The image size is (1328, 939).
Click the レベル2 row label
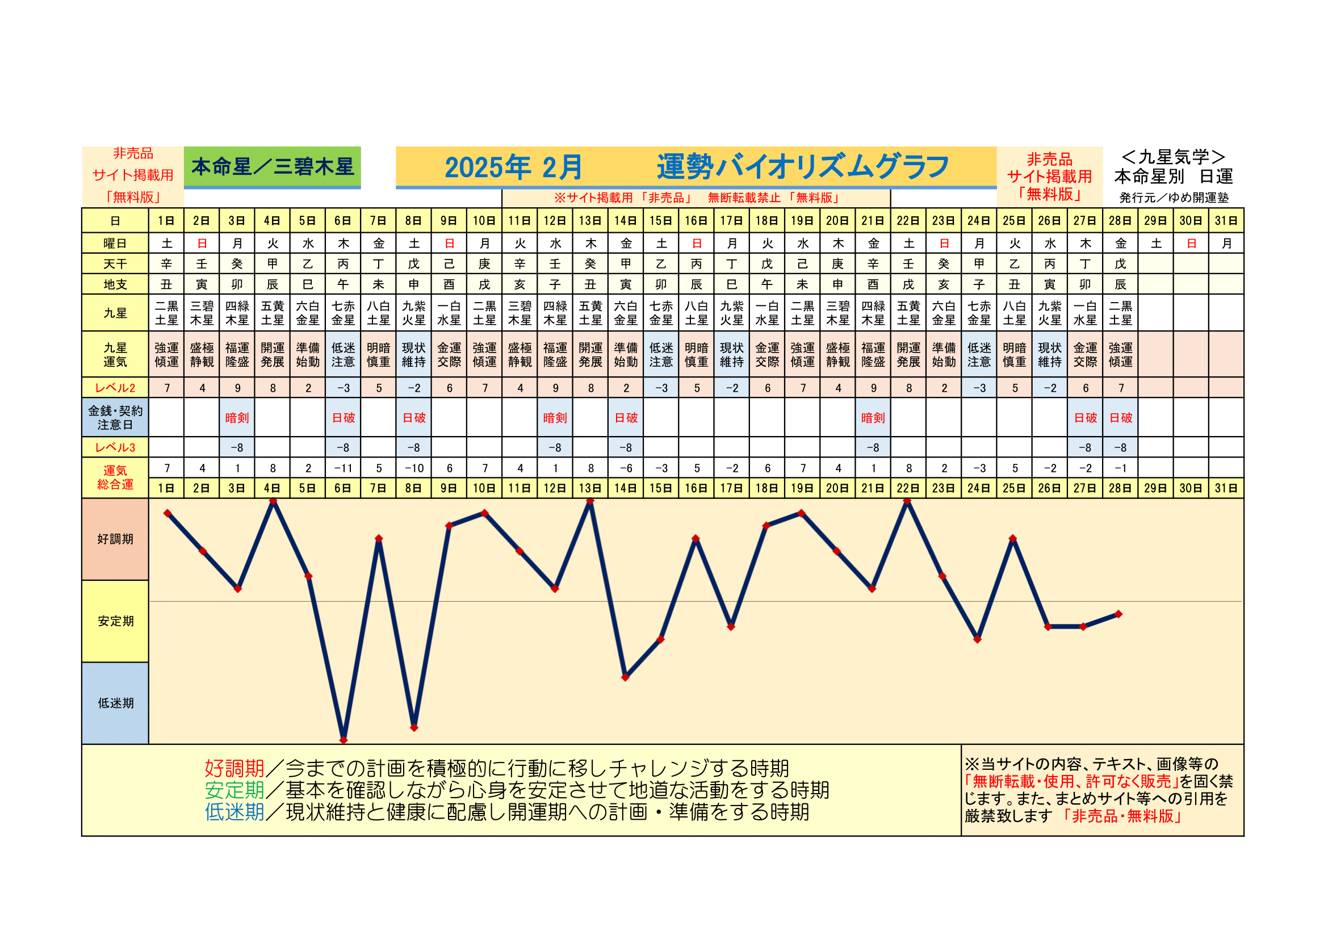[115, 388]
